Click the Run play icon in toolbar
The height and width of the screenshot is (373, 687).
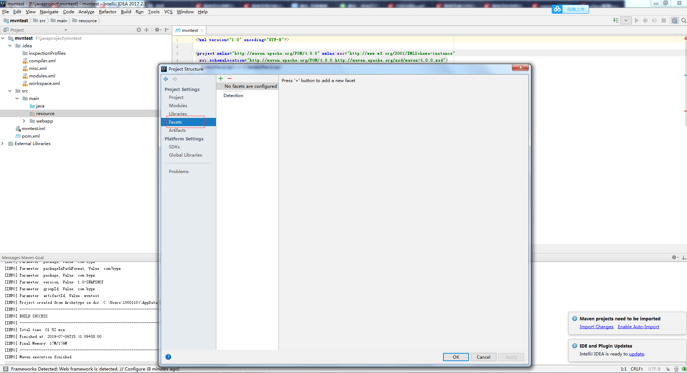pyautogui.click(x=637, y=20)
